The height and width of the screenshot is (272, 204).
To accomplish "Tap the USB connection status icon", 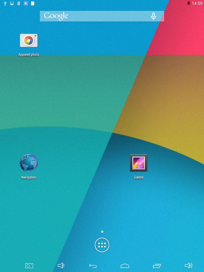I will (5, 3).
